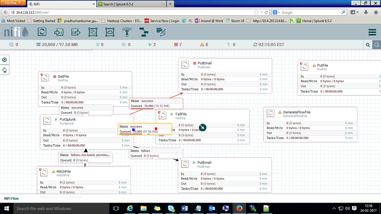Select the highlighted success connection with 87.06 MB

coord(145,129)
